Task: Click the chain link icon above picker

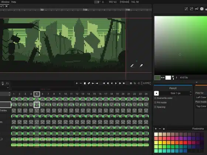Action: coord(197,9)
